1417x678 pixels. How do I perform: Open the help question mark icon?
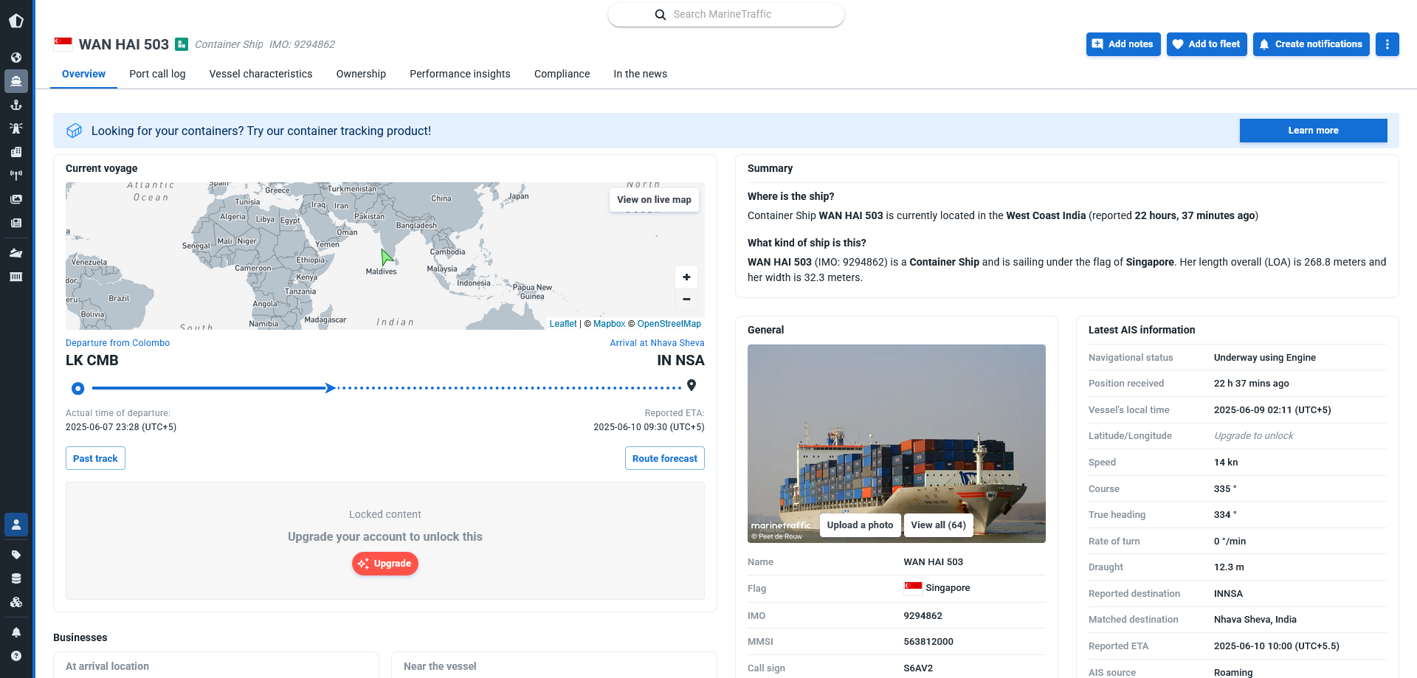16,656
